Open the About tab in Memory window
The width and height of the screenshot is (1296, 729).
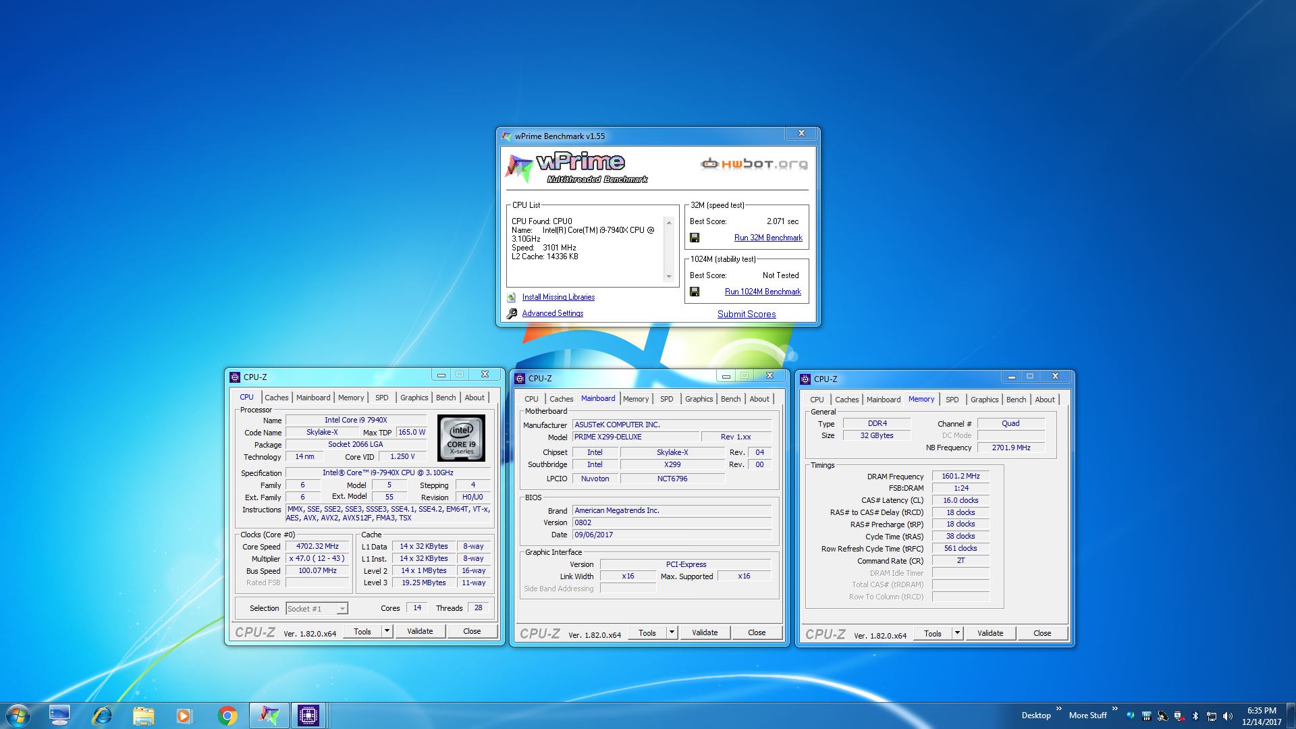[x=1045, y=400]
